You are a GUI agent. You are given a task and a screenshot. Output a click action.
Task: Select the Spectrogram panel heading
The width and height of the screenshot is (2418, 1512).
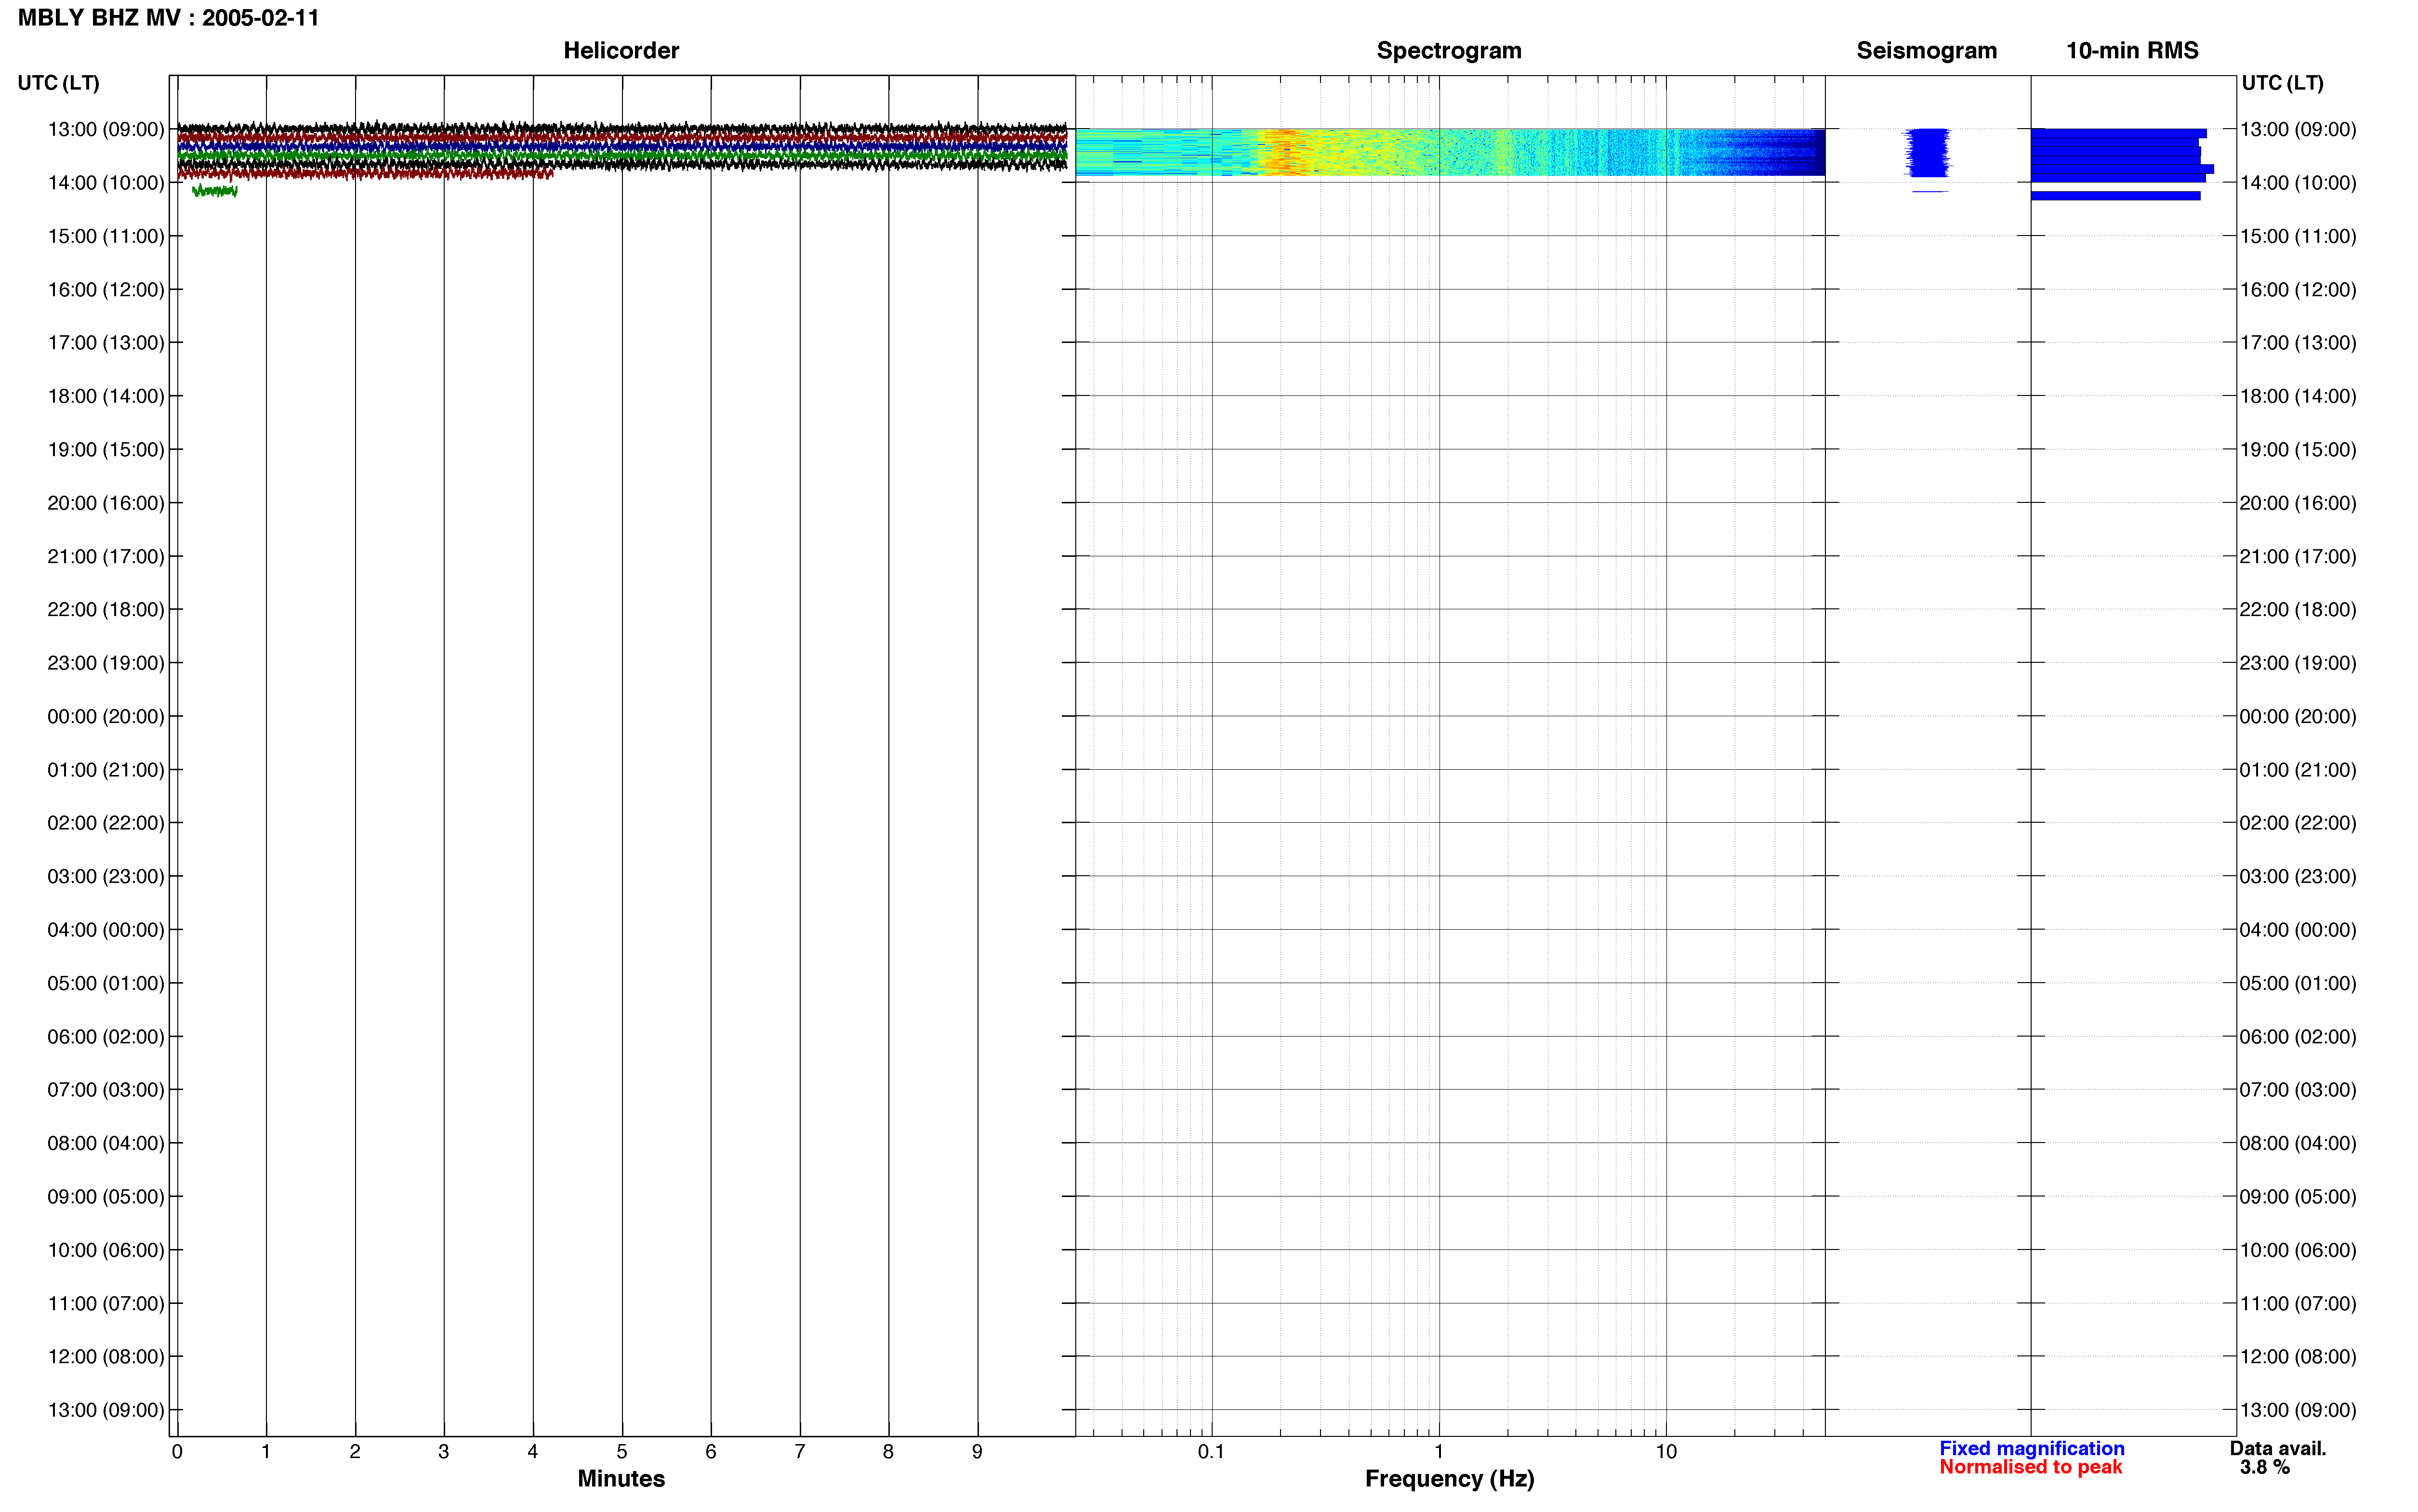coord(1449,51)
